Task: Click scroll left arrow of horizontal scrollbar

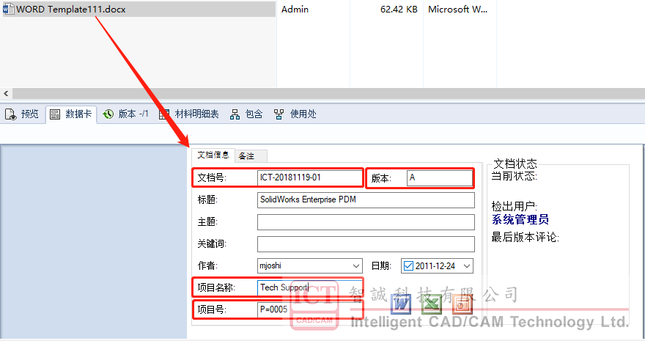Action: click(x=6, y=93)
